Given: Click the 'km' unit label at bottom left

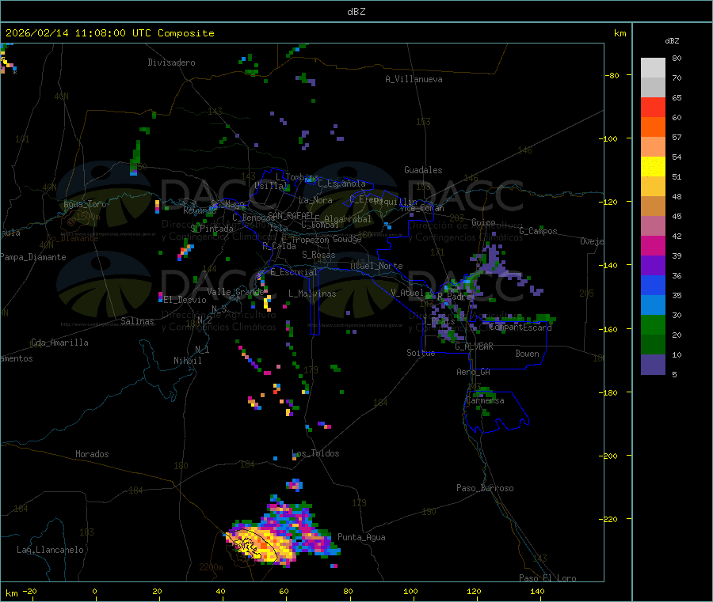Looking at the screenshot, I should pyautogui.click(x=11, y=593).
